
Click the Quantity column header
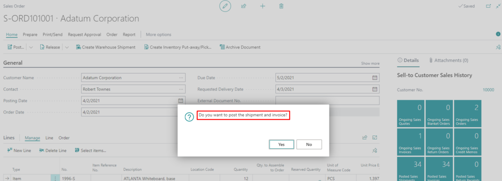click(x=241, y=170)
